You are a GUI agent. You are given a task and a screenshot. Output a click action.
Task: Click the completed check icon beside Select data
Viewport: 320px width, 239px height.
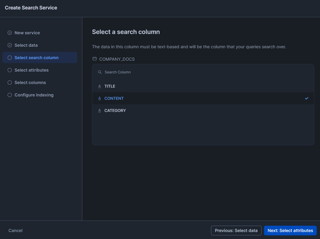coord(9,45)
